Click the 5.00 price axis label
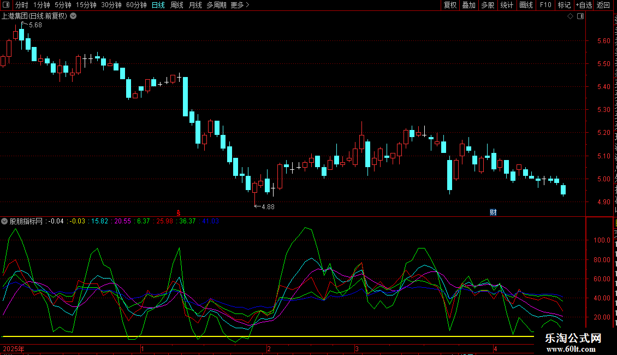This screenshot has width=617, height=355. [603, 179]
